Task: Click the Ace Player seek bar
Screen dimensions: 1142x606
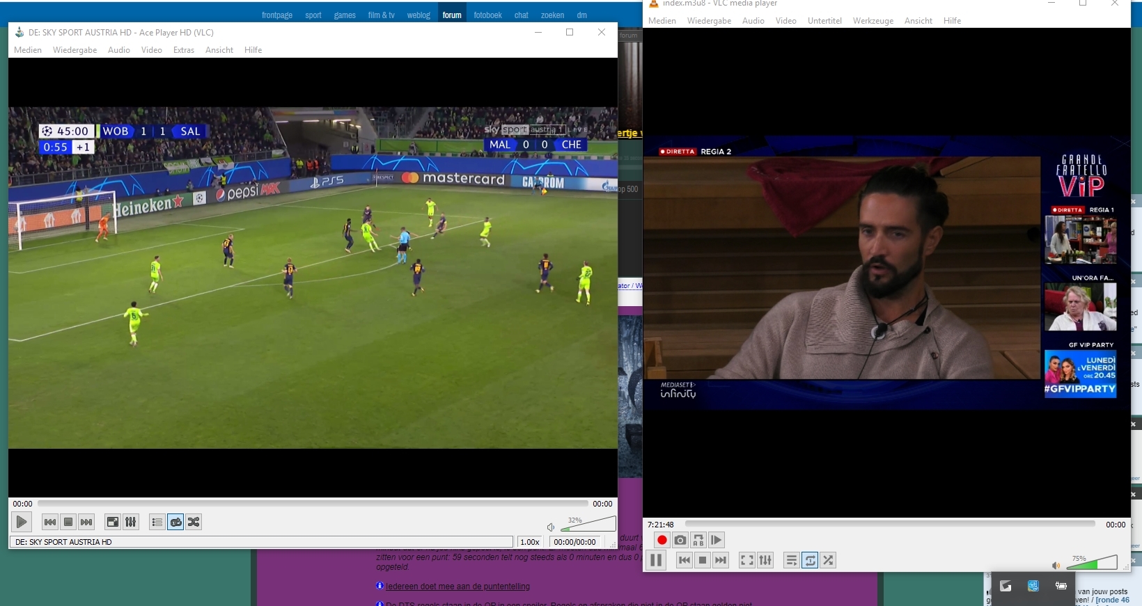Action: coord(313,503)
